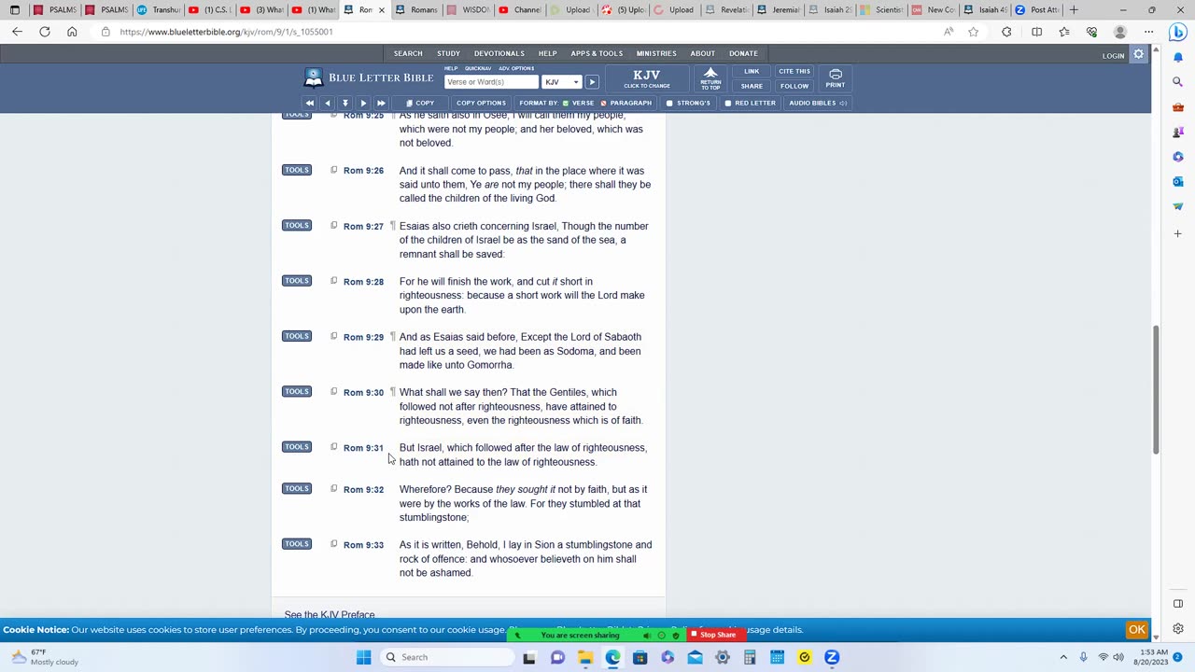The width and height of the screenshot is (1195, 672).
Task: Click the Cite This button
Action: coord(794,71)
